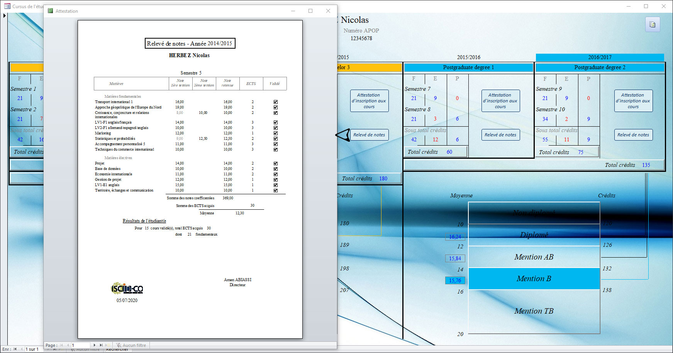Click Total crédits value 135
This screenshot has width=673, height=353.
point(646,165)
